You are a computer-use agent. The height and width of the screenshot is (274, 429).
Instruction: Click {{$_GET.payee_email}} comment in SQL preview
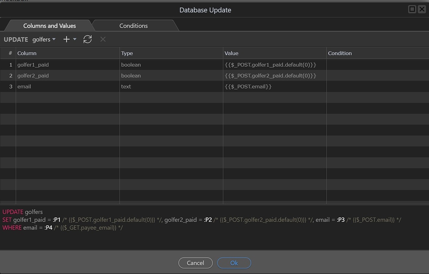click(88, 228)
